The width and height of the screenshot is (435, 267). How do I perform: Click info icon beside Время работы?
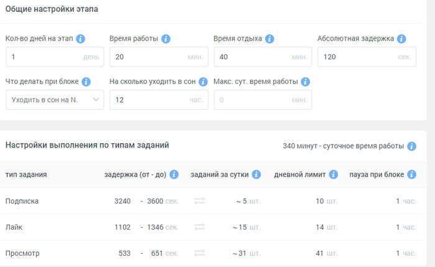pyautogui.click(x=166, y=39)
